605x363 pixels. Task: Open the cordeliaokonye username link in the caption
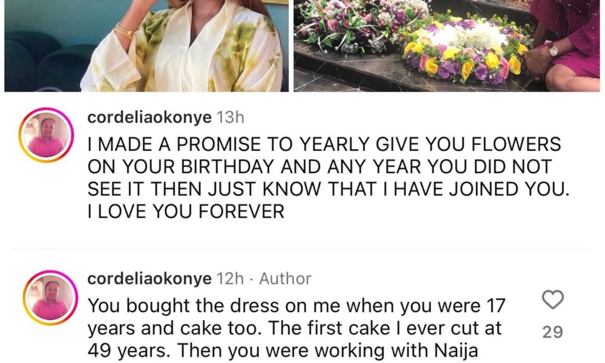(150, 119)
